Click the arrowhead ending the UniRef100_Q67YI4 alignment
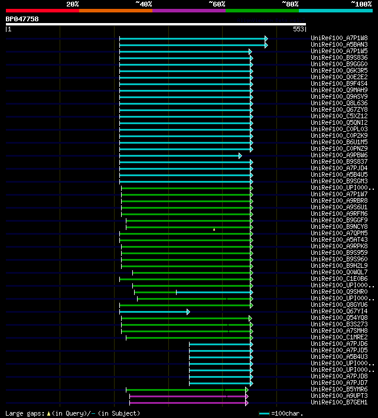Screen dimensions: 378x418 pyautogui.click(x=188, y=312)
